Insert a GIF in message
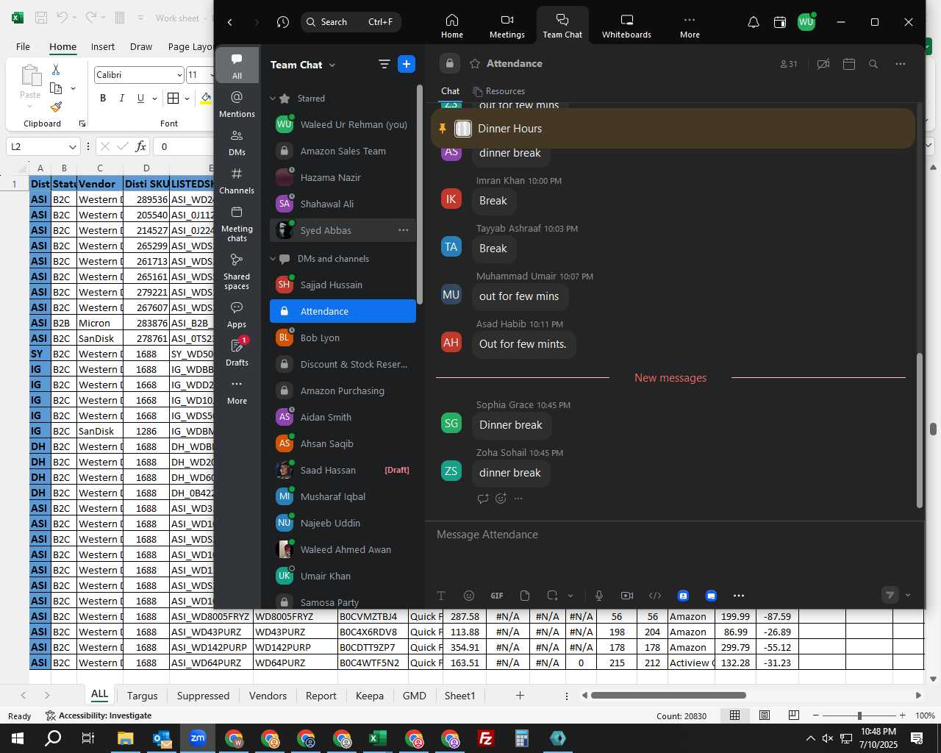 [x=497, y=596]
